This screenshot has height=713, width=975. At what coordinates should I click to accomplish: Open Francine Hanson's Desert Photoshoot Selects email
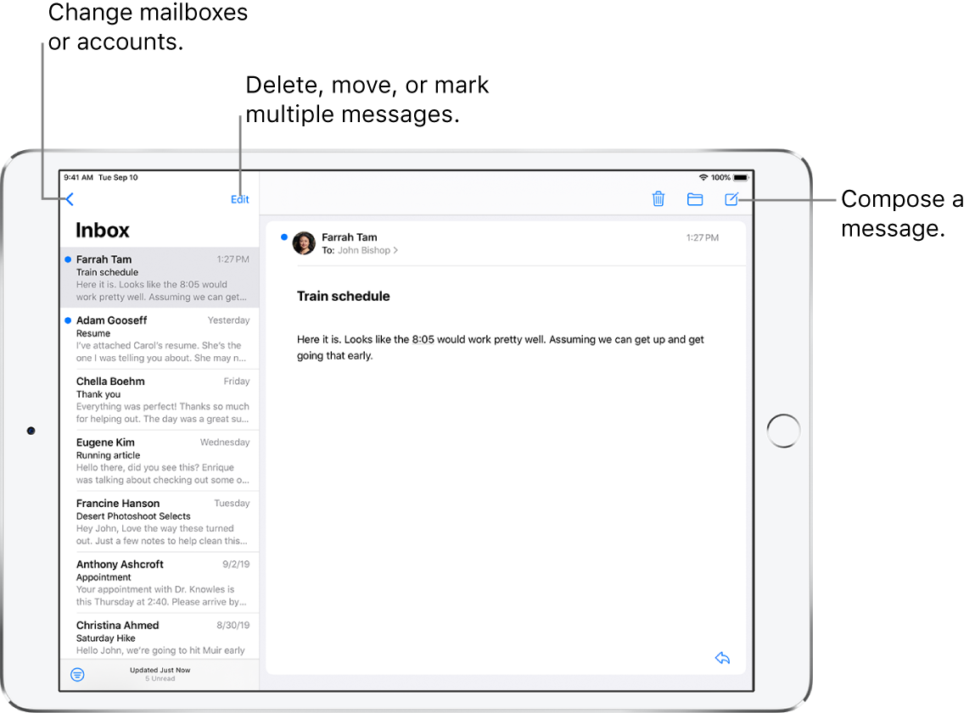coord(160,521)
